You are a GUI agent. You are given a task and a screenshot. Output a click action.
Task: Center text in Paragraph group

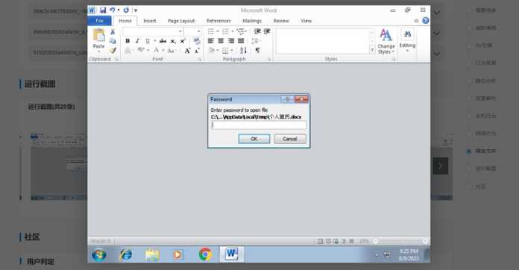221,41
